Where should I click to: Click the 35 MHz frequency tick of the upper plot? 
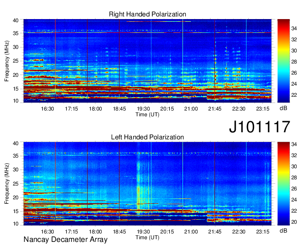pyautogui.click(x=16, y=33)
